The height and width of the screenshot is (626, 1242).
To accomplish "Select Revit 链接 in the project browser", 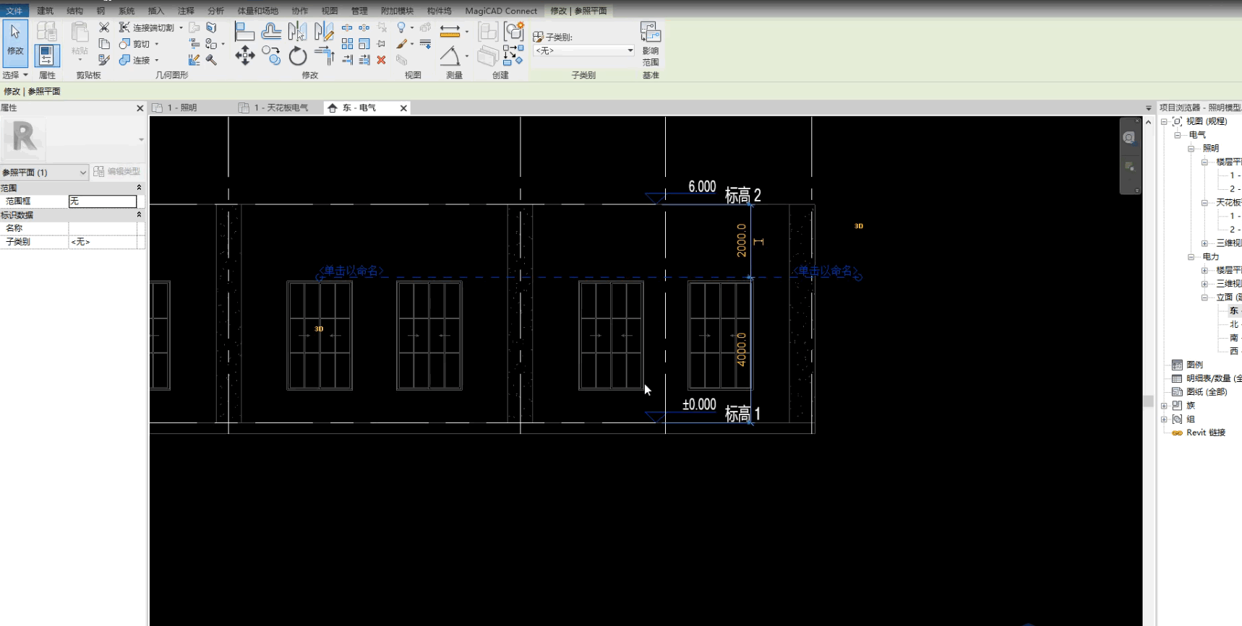I will point(1206,432).
